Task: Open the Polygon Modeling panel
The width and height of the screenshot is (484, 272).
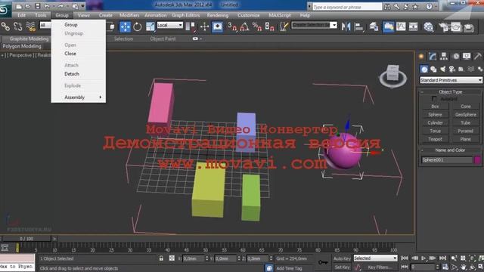Action: (x=22, y=46)
